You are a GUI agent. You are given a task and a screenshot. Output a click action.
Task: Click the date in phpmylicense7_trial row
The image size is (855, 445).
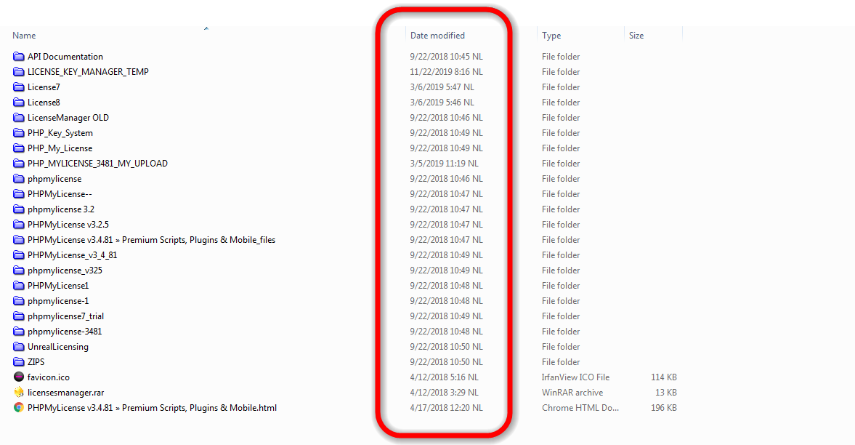446,316
